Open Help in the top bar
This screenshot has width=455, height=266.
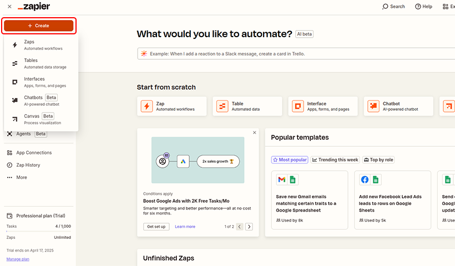point(424,7)
